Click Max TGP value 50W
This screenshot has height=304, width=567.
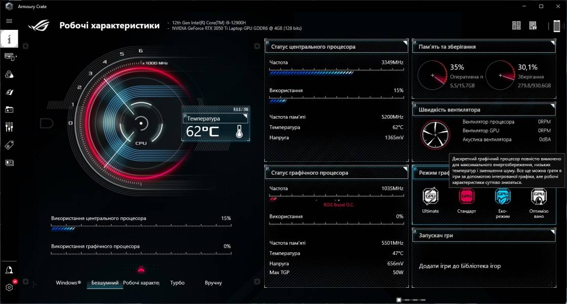tap(398, 273)
